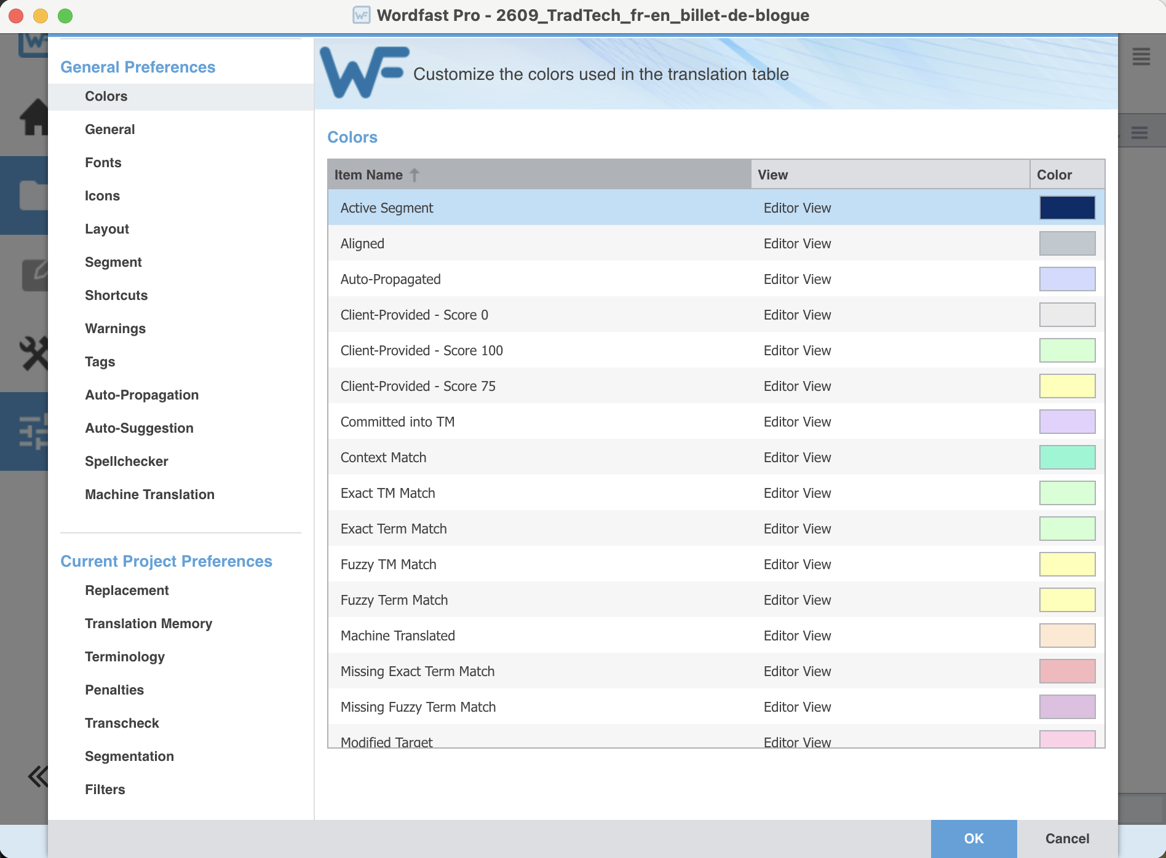The width and height of the screenshot is (1166, 858).
Task: Click the Machine Translated color swatch
Action: 1067,636
